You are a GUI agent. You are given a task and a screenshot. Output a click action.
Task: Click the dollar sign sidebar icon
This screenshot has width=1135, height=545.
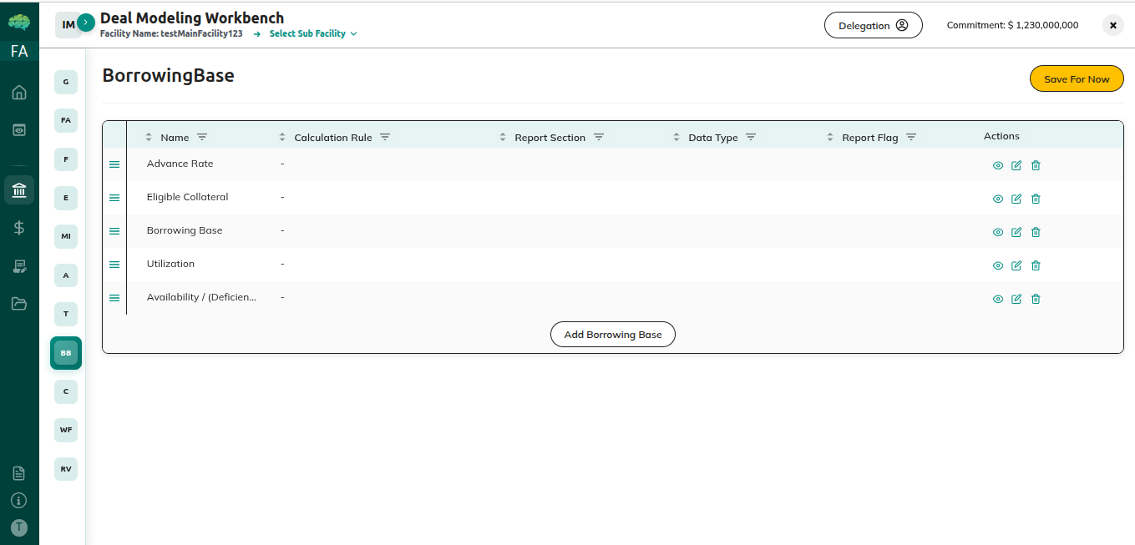[x=19, y=228]
